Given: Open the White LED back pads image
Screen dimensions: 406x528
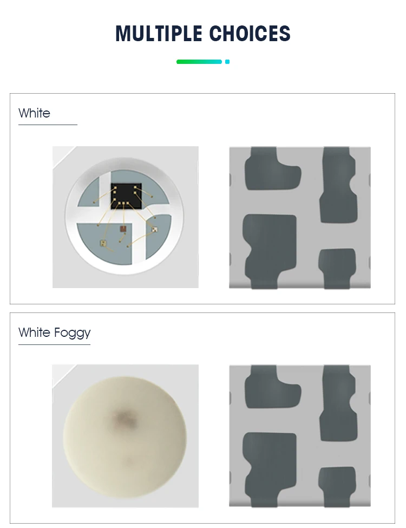Looking at the screenshot, I should point(300,218).
